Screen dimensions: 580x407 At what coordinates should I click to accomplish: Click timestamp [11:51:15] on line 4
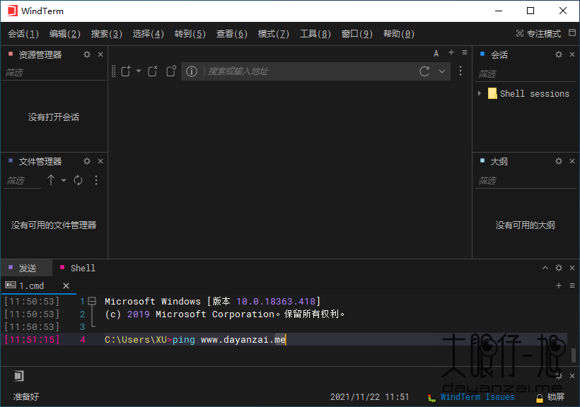coord(32,339)
